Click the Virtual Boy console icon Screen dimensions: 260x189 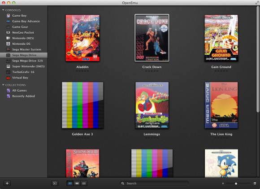[x=8, y=78]
